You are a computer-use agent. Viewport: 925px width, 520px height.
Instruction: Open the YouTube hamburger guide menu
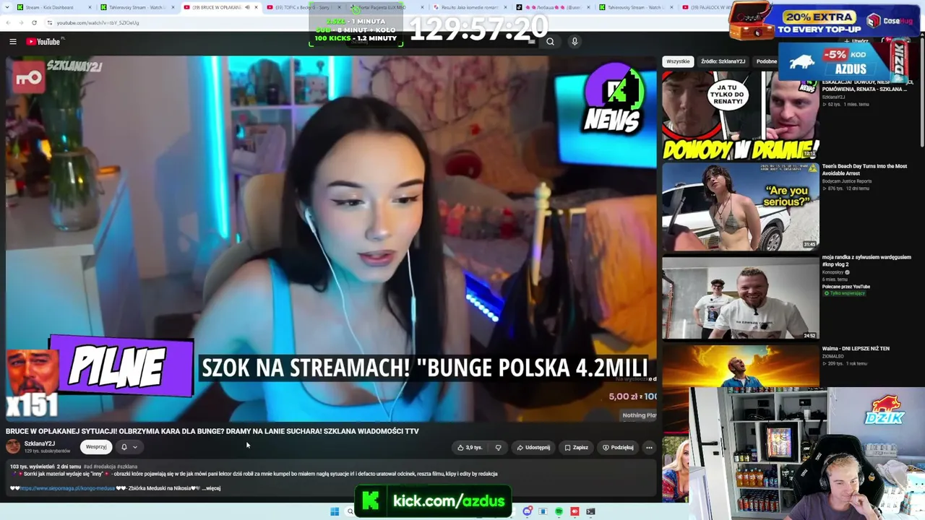click(x=12, y=42)
